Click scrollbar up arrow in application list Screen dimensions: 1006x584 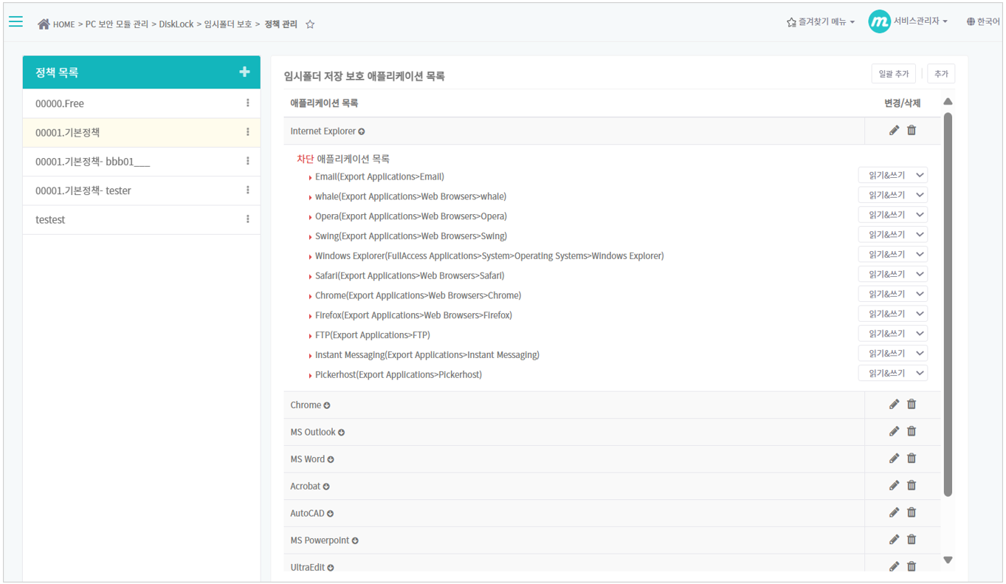coord(948,102)
